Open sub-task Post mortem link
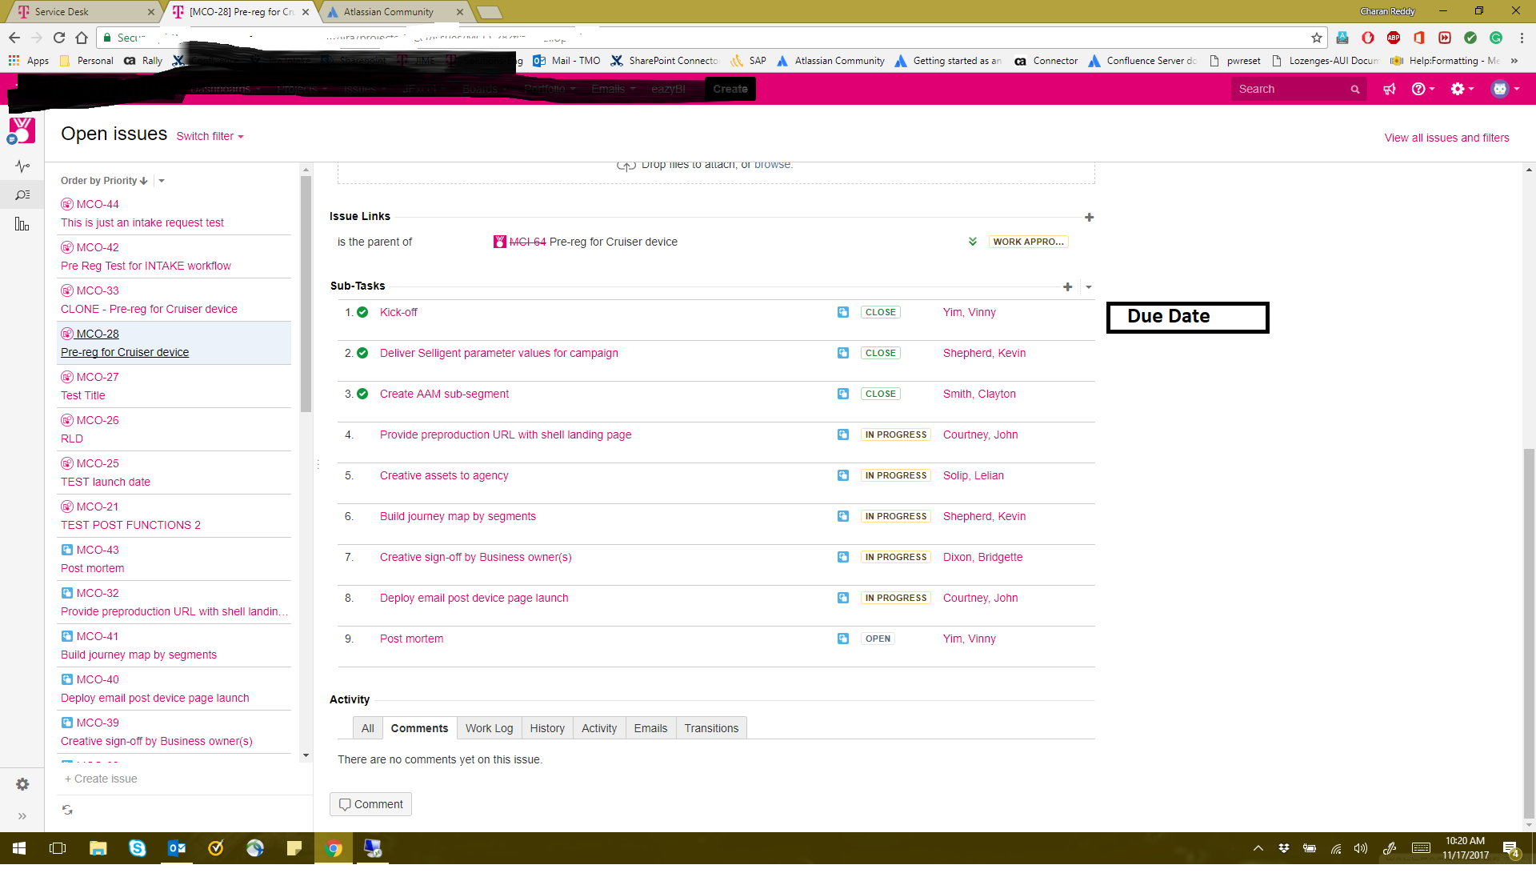1536x877 pixels. (x=411, y=639)
